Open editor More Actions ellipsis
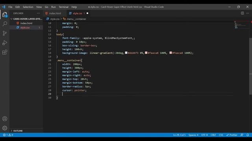Image resolution: width=252 pixels, height=141 pixels. click(x=248, y=13)
